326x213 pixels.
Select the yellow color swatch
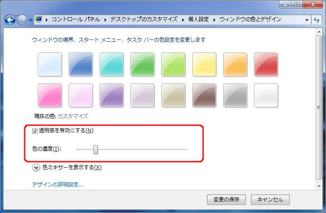pos(204,64)
